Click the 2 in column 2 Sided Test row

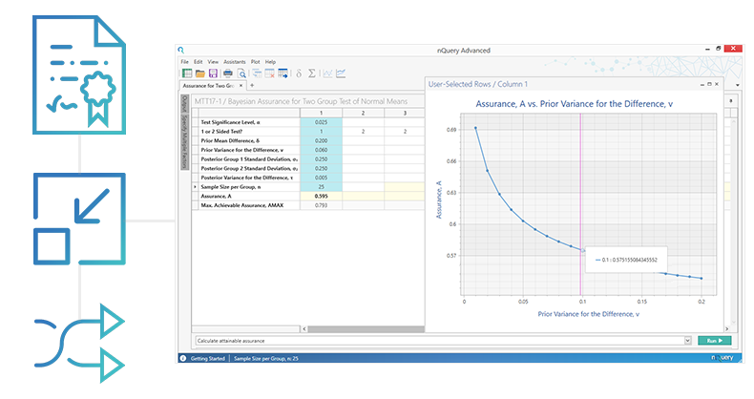coord(363,131)
